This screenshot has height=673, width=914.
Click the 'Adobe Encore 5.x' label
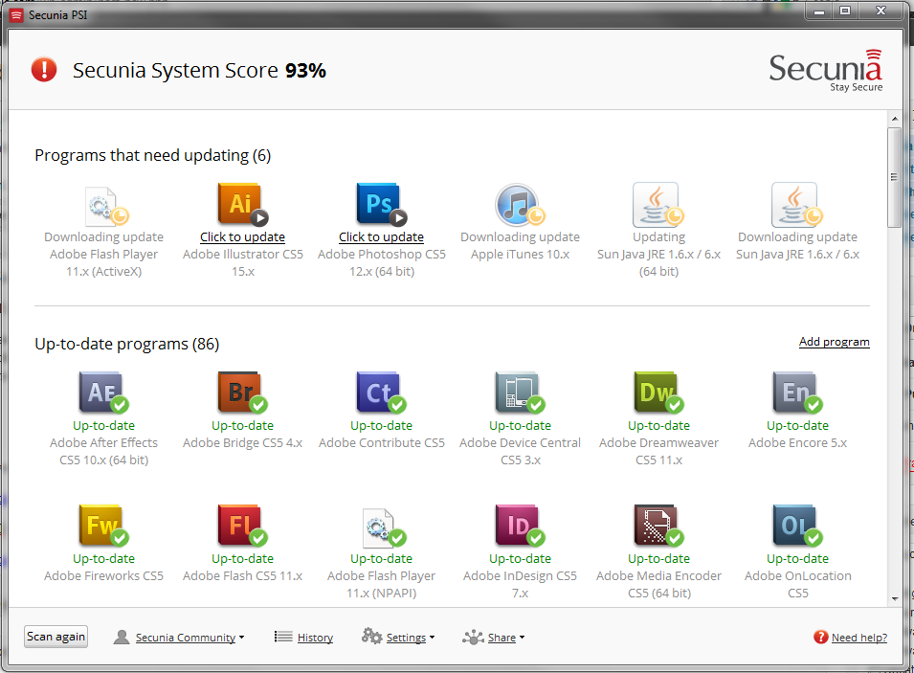pos(797,442)
